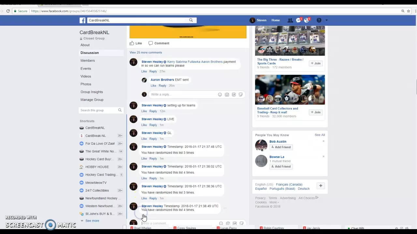Image resolution: width=417 pixels, height=234 pixels.
Task: Click Bob Austin's profile picture
Action: [x=261, y=145]
